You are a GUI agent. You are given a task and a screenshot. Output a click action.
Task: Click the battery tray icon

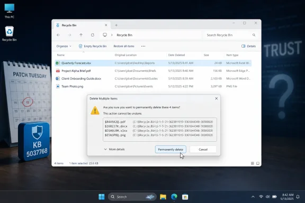click(x=274, y=197)
